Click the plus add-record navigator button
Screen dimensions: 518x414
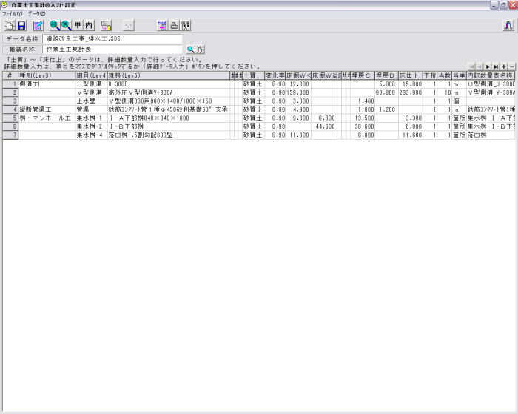click(x=504, y=67)
